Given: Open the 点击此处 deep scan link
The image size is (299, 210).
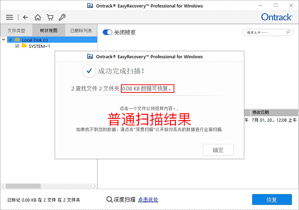Looking at the screenshot, I should point(148,200).
